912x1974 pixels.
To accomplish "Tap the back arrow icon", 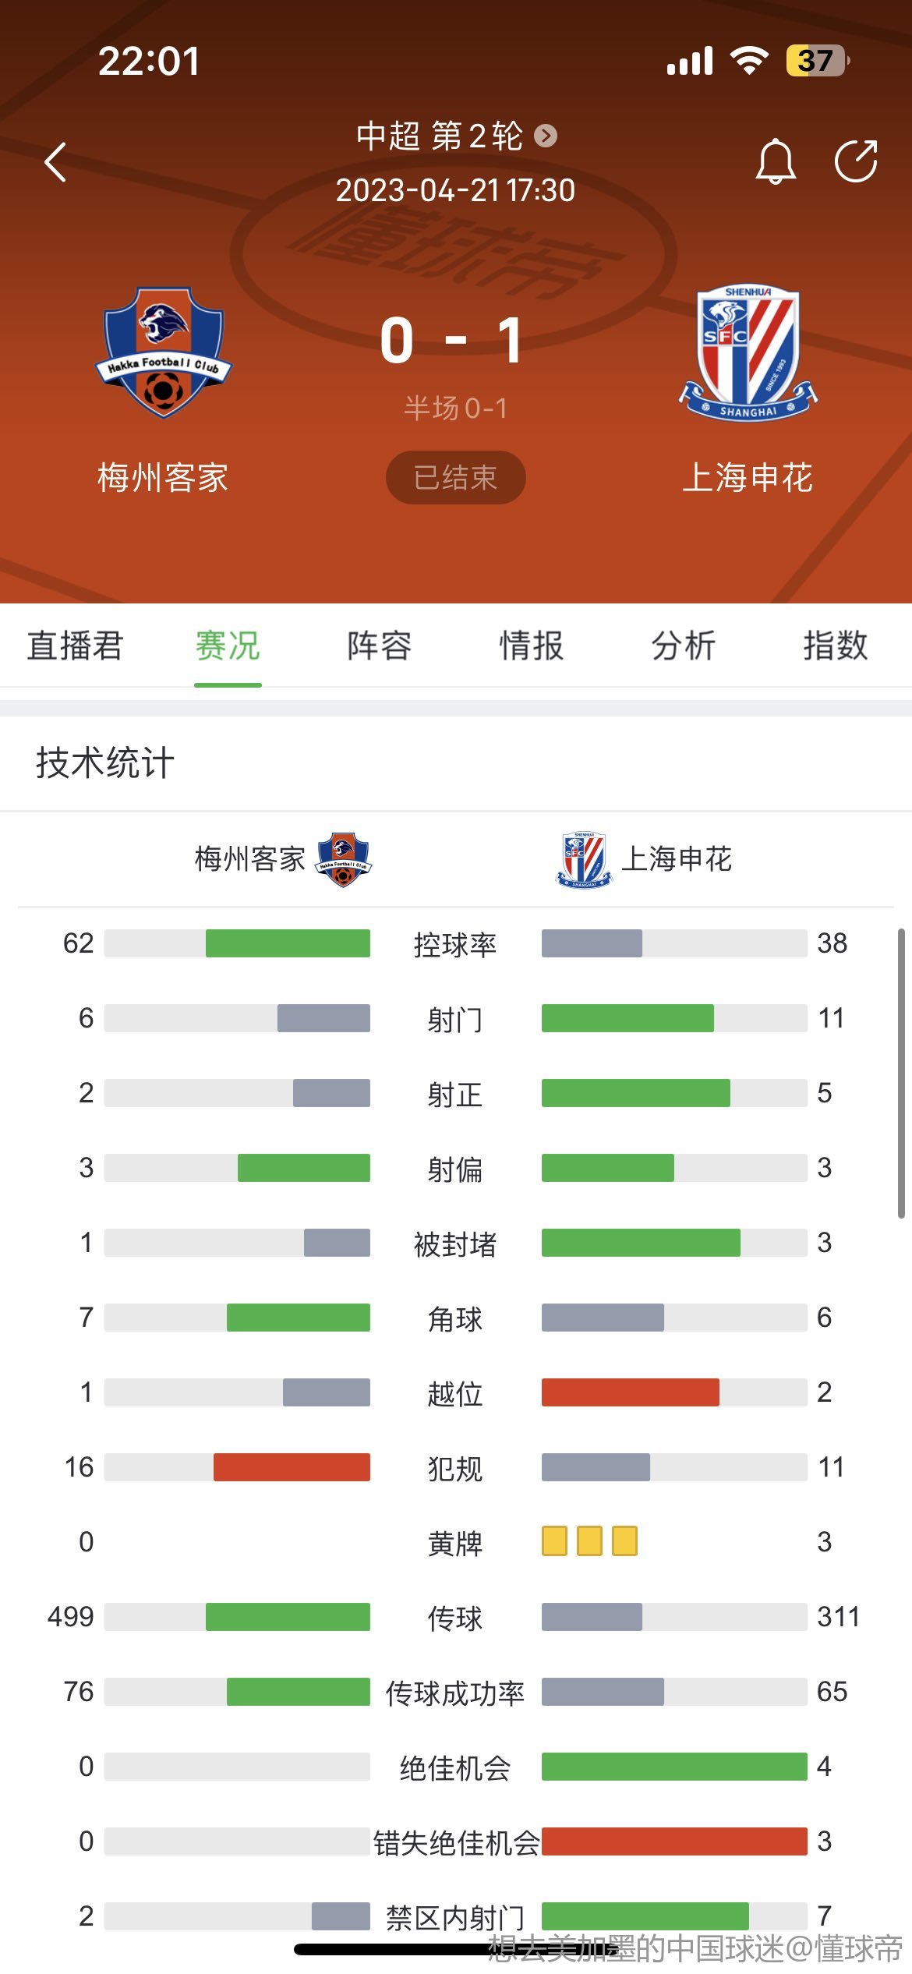I will [56, 162].
